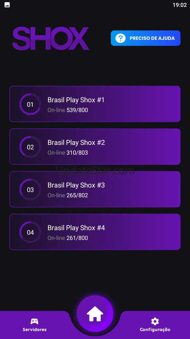The image size is (190, 339).
Task: Click the question mark help icon
Action: (x=120, y=38)
